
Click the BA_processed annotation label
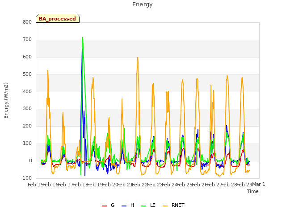(58, 18)
